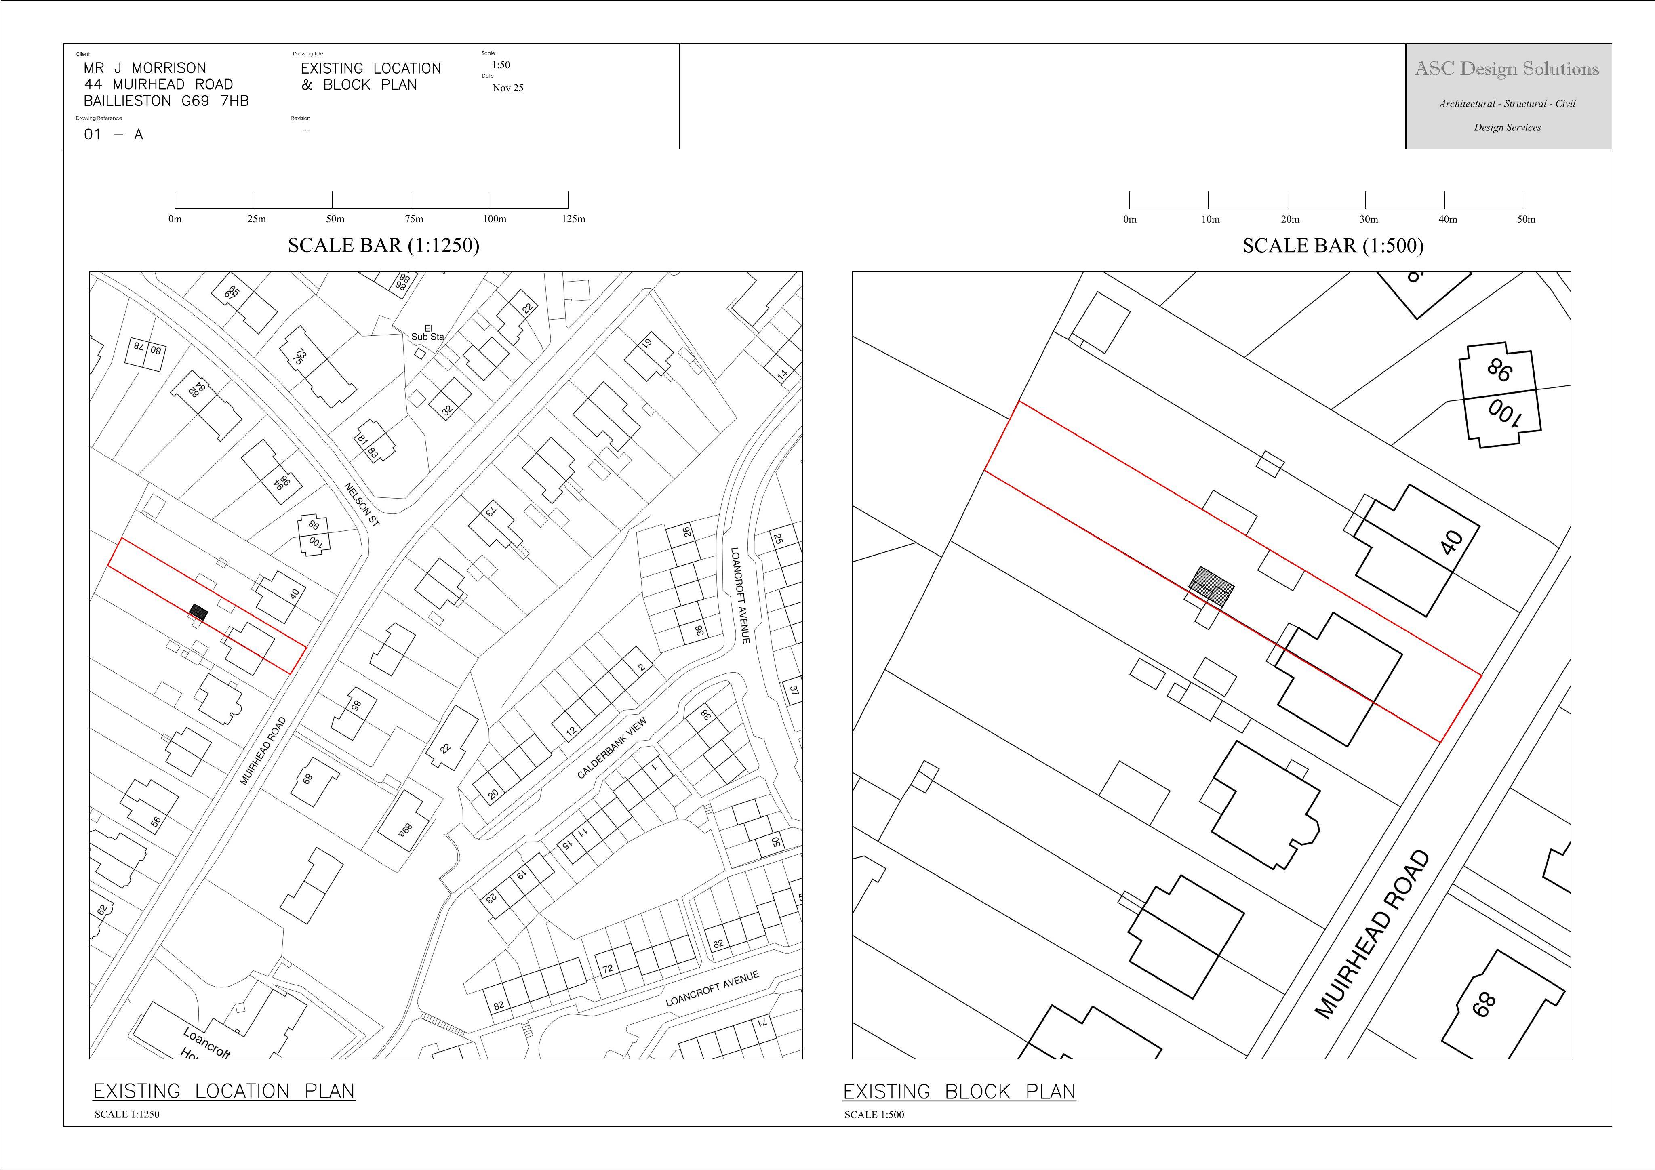The image size is (1655, 1170).
Task: Click building number 56 in location plan
Action: (156, 822)
